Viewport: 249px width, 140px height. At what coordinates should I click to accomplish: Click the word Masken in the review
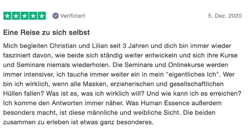(x=95, y=84)
